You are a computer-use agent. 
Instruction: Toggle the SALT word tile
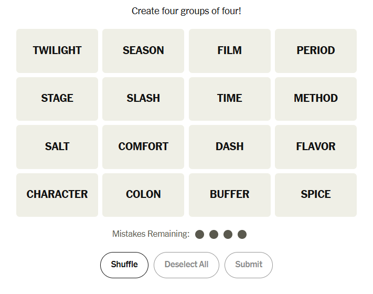[x=57, y=147]
